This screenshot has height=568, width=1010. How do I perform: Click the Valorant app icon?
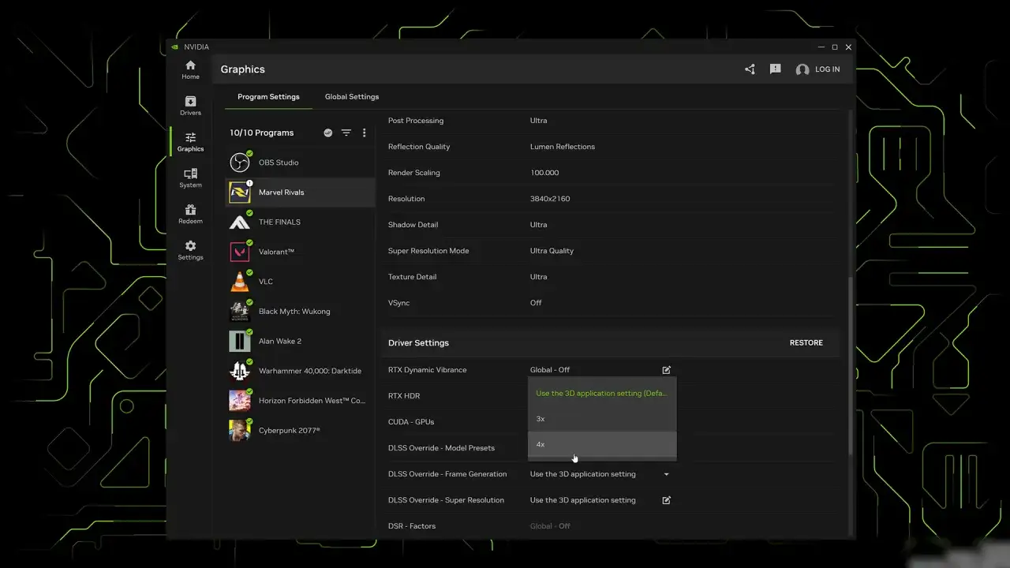pos(240,252)
